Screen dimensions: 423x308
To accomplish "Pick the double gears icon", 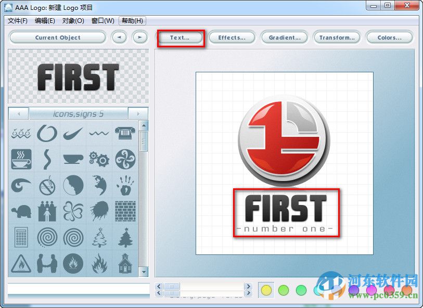I will pos(99,159).
